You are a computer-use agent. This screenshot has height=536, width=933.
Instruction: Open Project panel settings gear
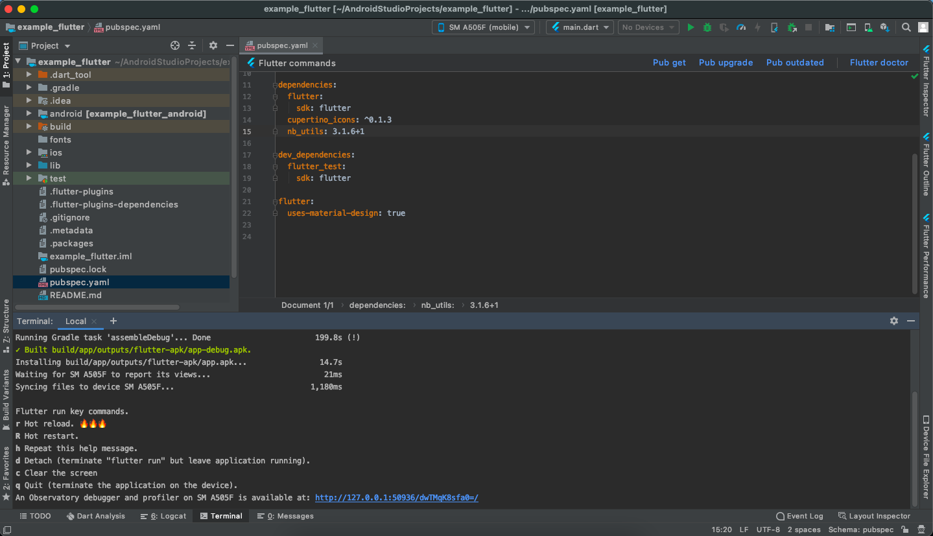point(213,45)
